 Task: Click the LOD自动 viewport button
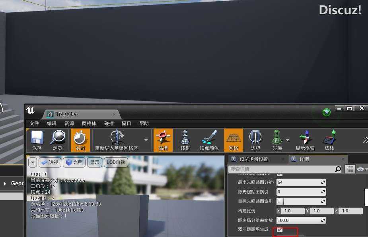(x=115, y=162)
